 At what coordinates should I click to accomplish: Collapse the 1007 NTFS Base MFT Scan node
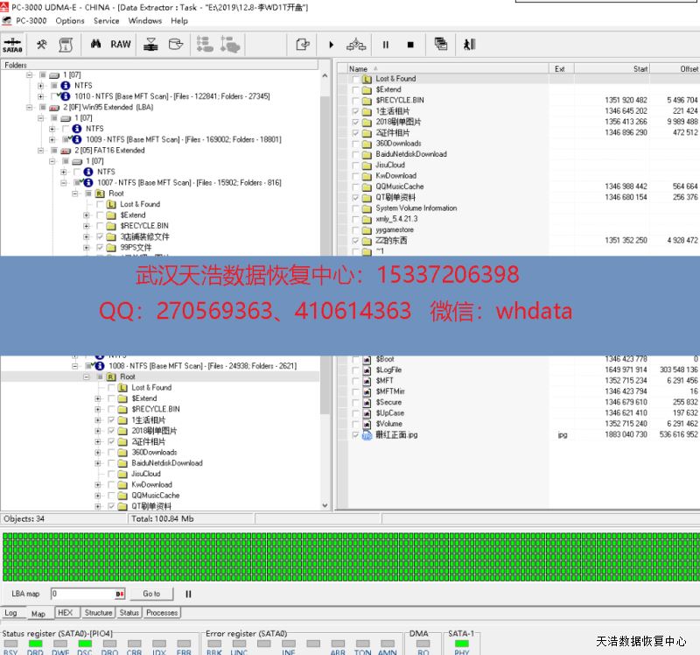click(x=64, y=183)
